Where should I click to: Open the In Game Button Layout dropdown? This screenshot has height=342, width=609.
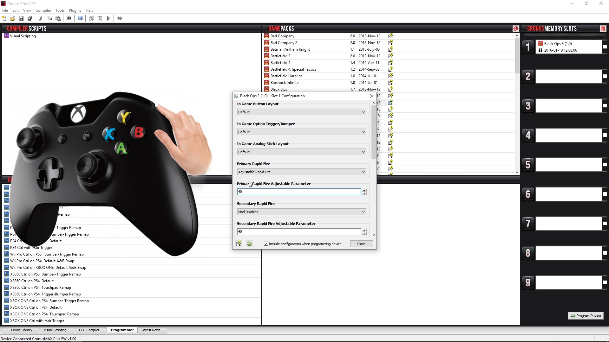tap(302, 112)
